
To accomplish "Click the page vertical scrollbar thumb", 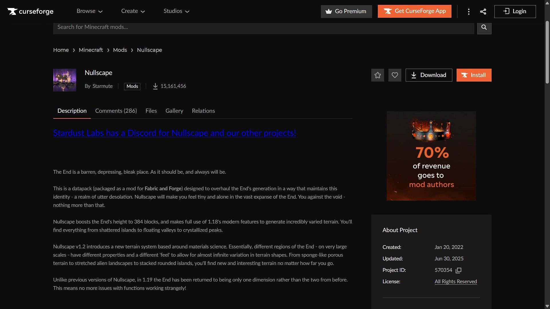I will [547, 51].
